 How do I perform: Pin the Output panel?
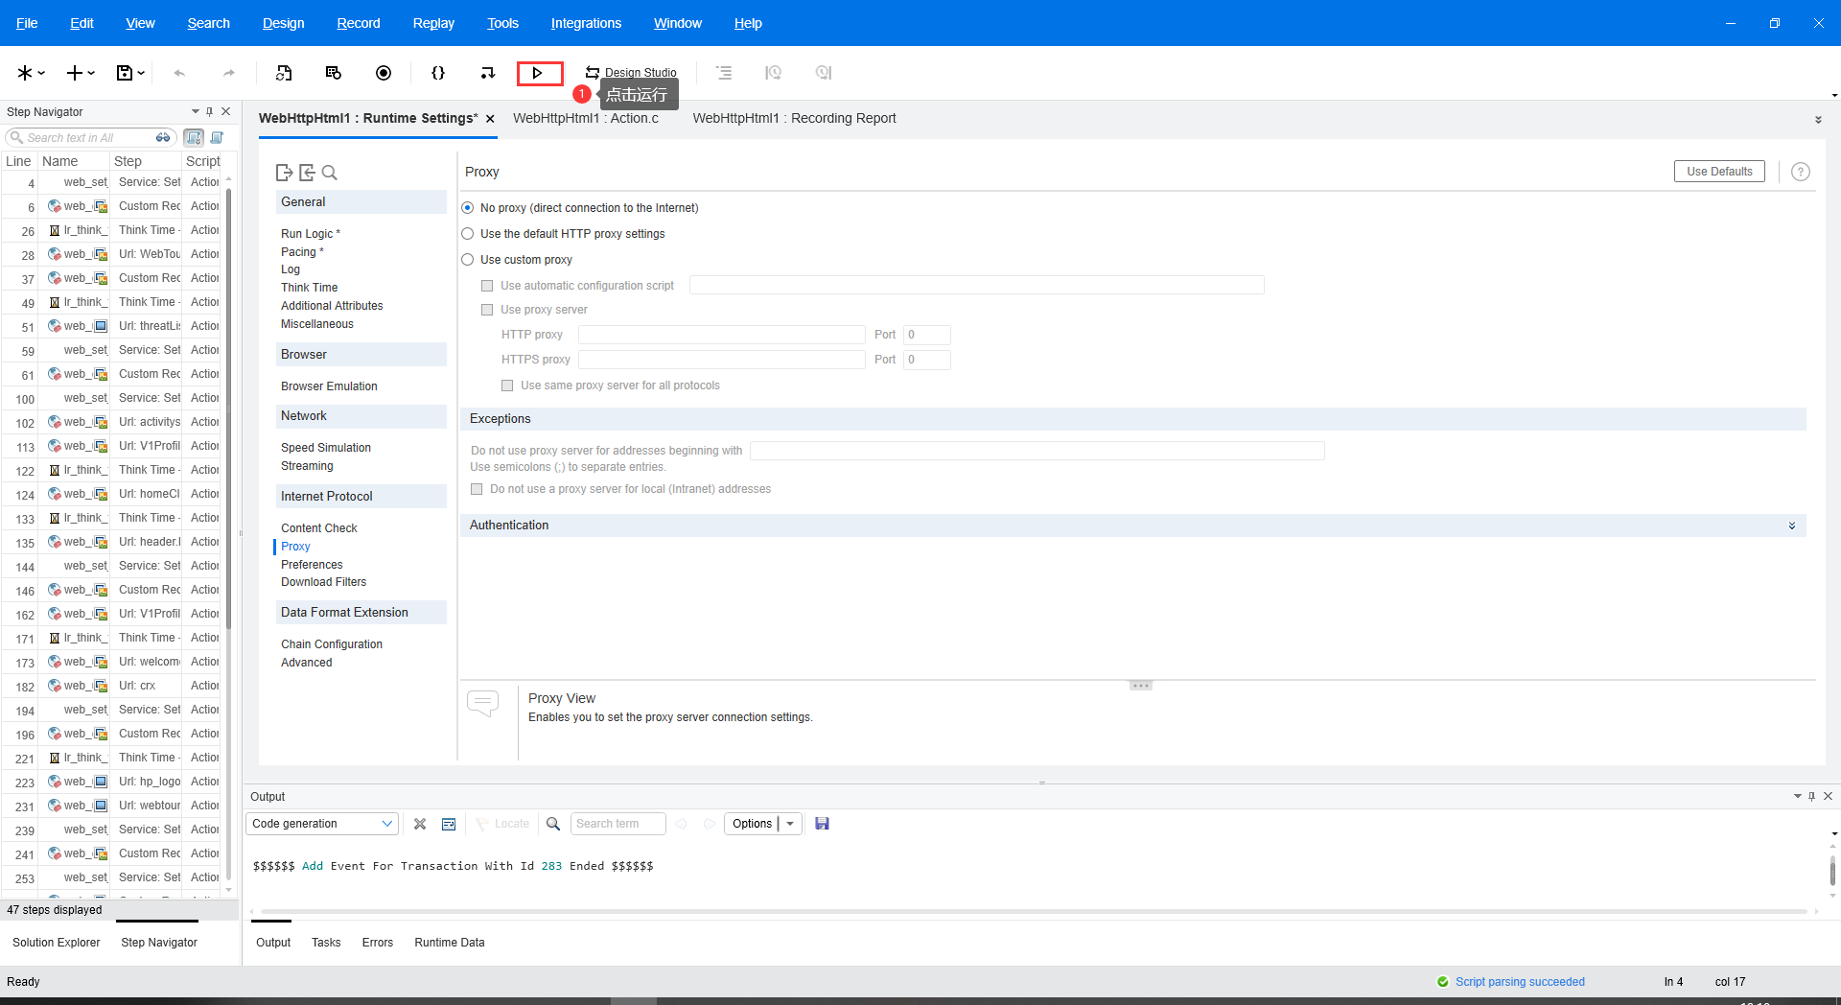pyautogui.click(x=1811, y=796)
